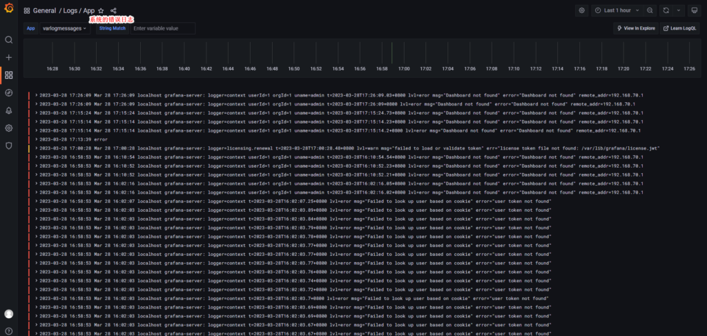Viewport: 707px width, 336px height.
Task: Click 'General' in the breadcrumb
Action: (x=44, y=11)
